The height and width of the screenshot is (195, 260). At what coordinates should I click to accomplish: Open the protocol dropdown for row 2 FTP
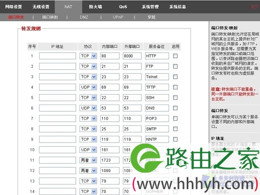tap(88, 66)
